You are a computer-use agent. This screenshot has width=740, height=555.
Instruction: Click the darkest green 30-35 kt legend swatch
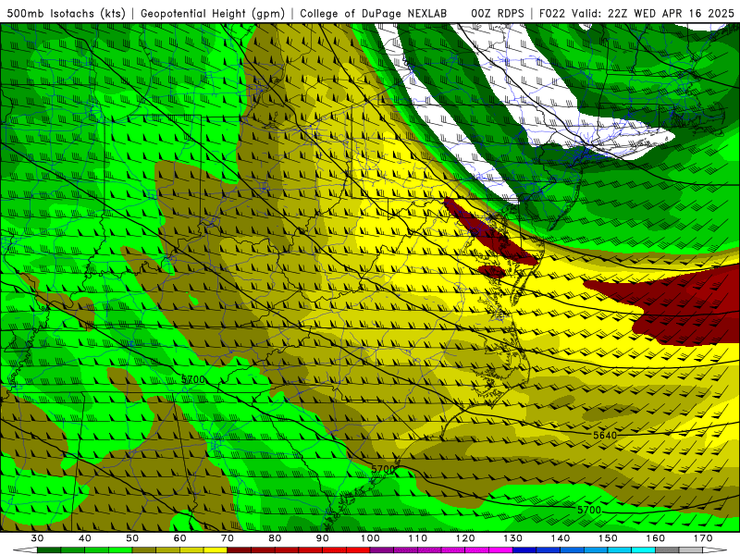pos(49,550)
